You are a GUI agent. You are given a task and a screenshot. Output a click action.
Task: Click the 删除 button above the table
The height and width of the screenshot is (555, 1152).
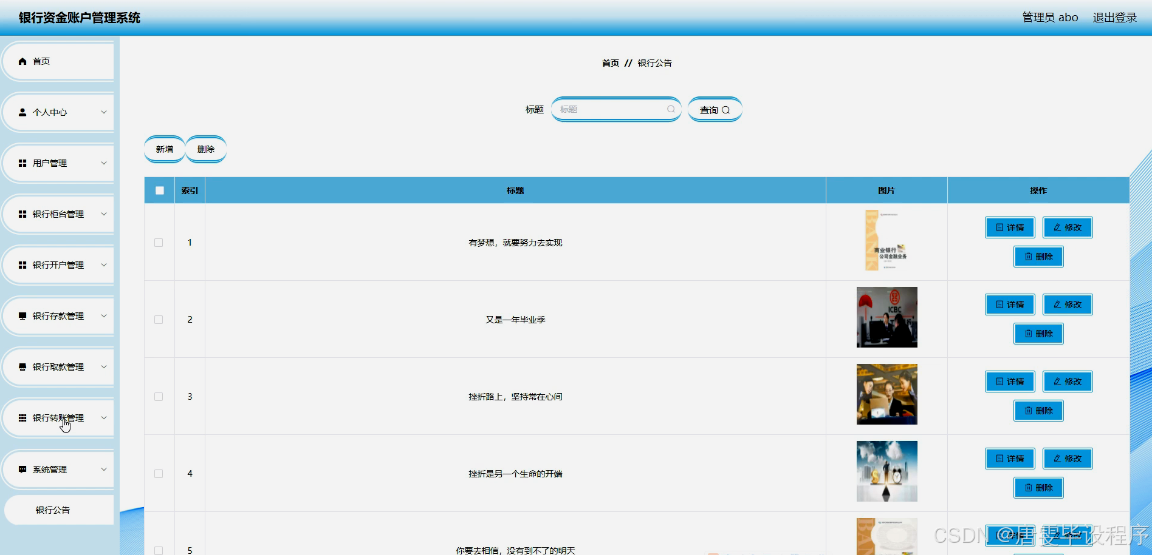[206, 149]
